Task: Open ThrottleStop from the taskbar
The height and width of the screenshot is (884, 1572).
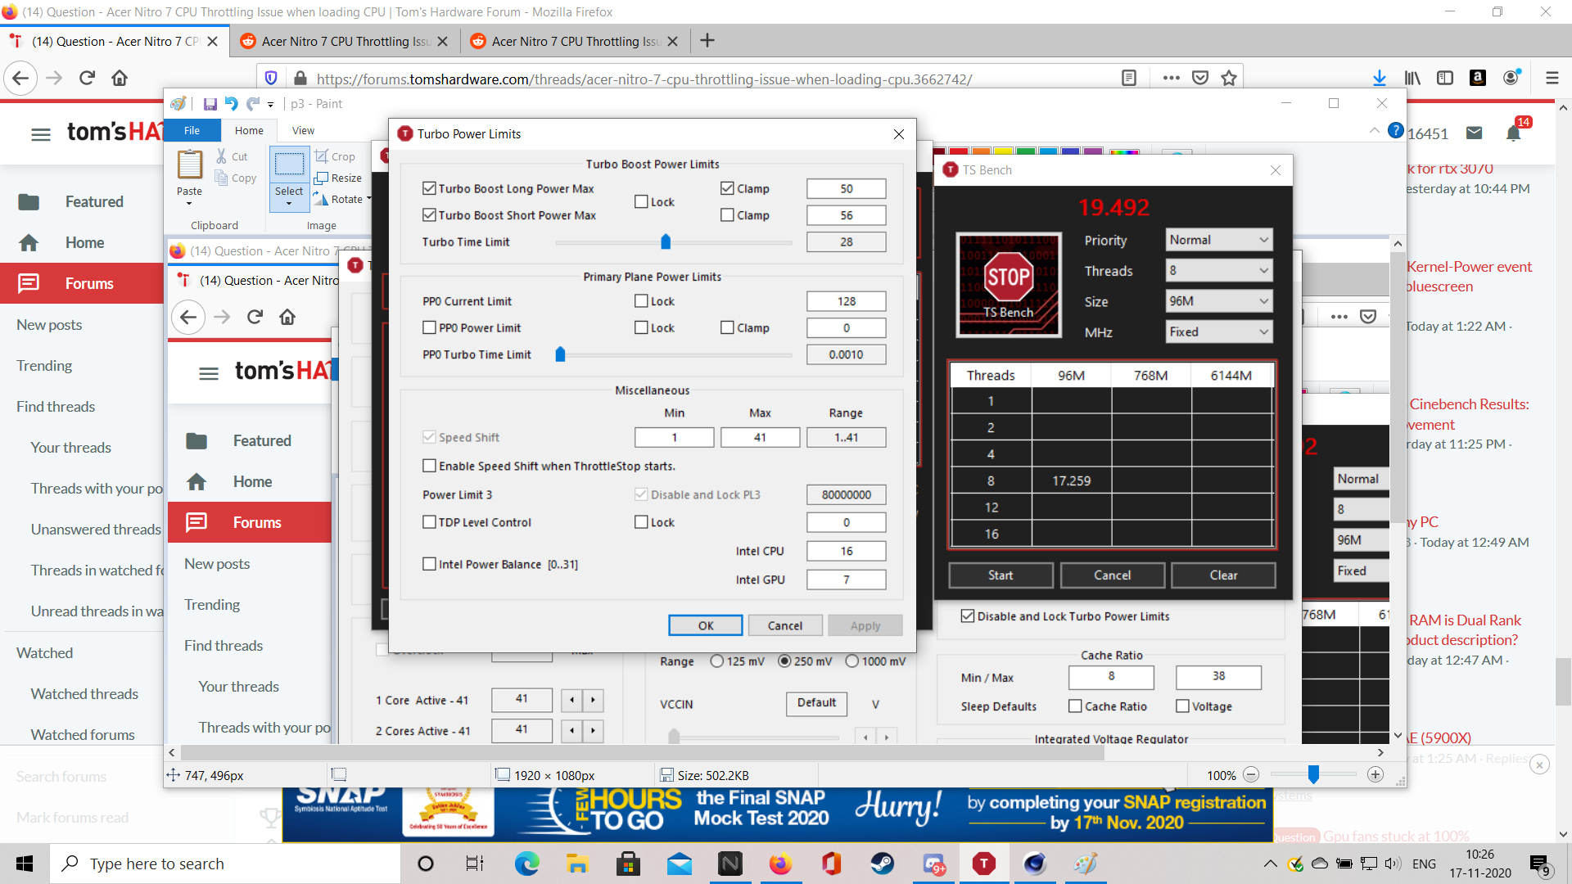Action: pyautogui.click(x=983, y=864)
